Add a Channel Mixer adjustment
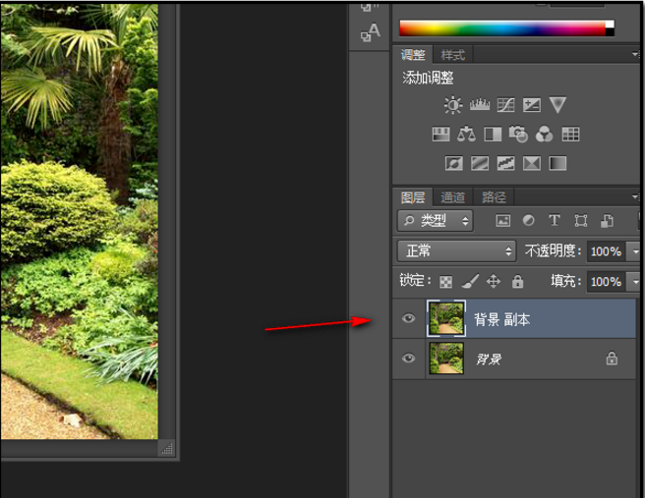The width and height of the screenshot is (645, 498). [x=545, y=134]
